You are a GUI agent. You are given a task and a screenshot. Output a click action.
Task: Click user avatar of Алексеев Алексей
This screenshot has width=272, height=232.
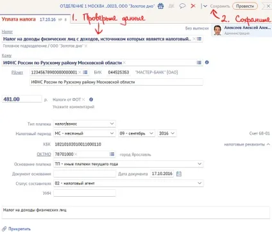coord(217,30)
